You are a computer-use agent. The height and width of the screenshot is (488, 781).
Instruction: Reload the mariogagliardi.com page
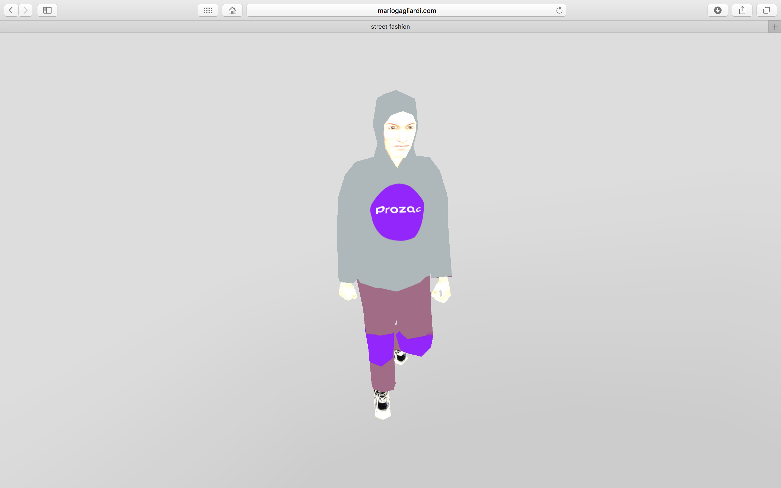[559, 10]
